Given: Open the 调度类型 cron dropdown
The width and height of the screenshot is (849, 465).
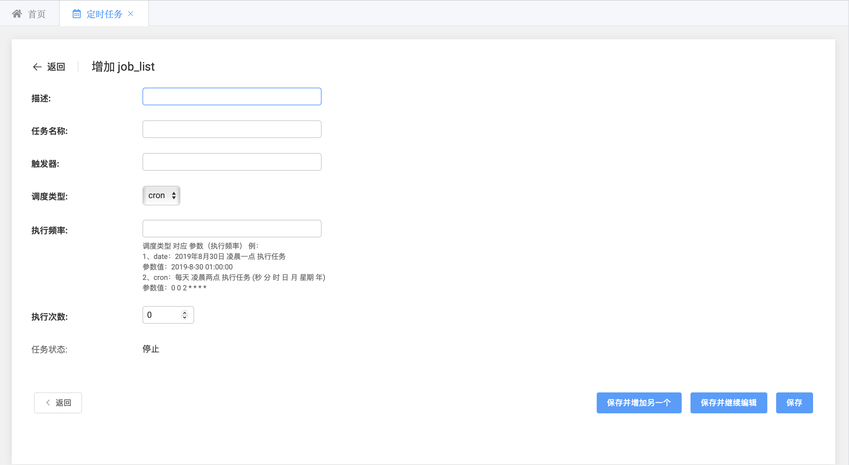Looking at the screenshot, I should click(157, 196).
